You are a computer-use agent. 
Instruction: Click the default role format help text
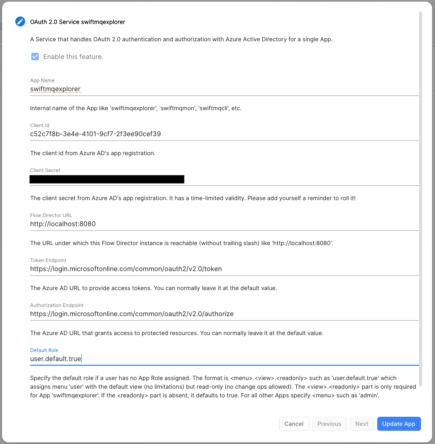213,387
